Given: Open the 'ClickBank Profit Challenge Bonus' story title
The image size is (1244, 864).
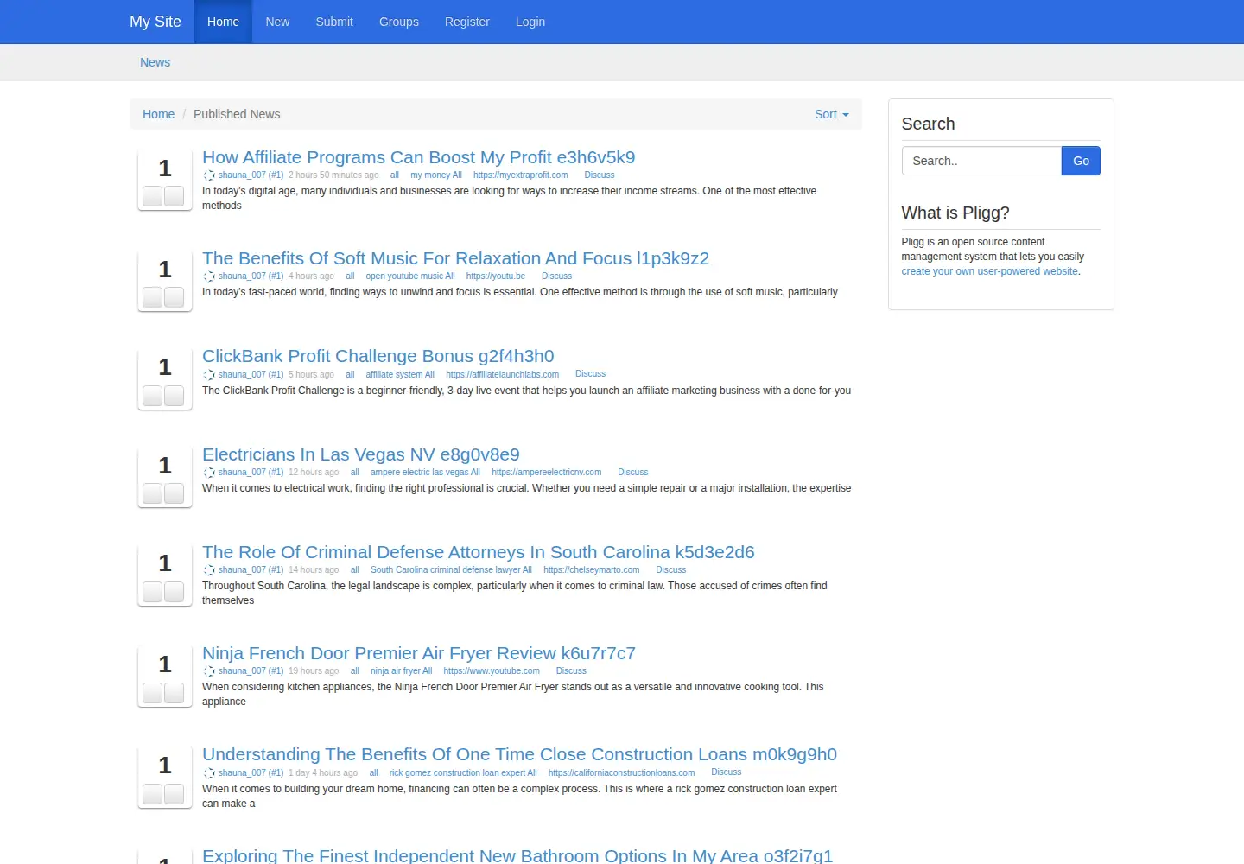Looking at the screenshot, I should point(378,356).
